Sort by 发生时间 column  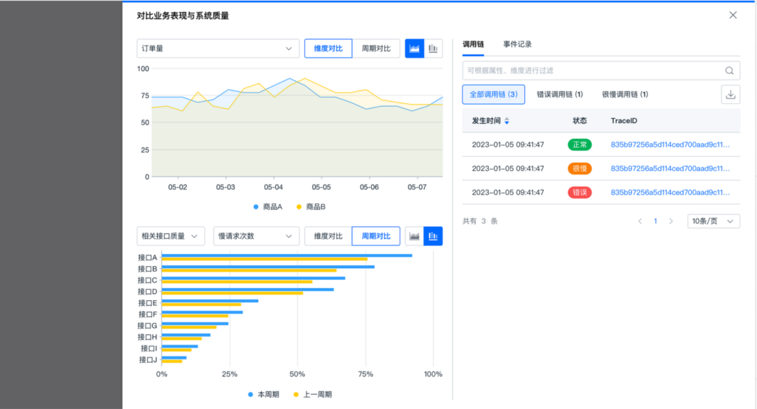click(507, 121)
